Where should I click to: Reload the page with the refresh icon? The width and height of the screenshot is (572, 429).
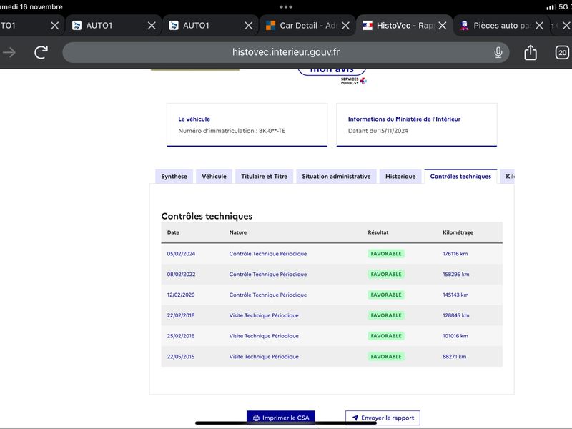[x=41, y=52]
